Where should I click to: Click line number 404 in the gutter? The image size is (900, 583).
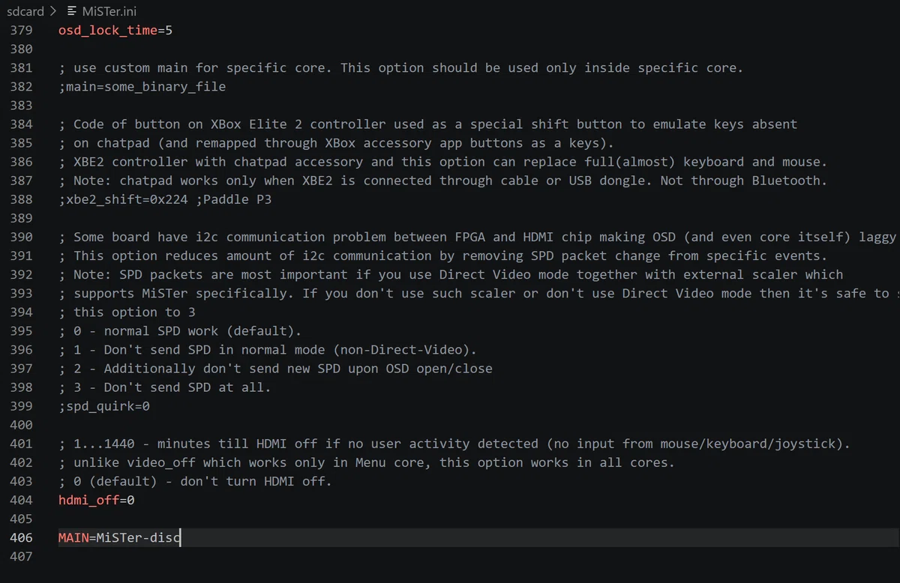click(x=21, y=500)
